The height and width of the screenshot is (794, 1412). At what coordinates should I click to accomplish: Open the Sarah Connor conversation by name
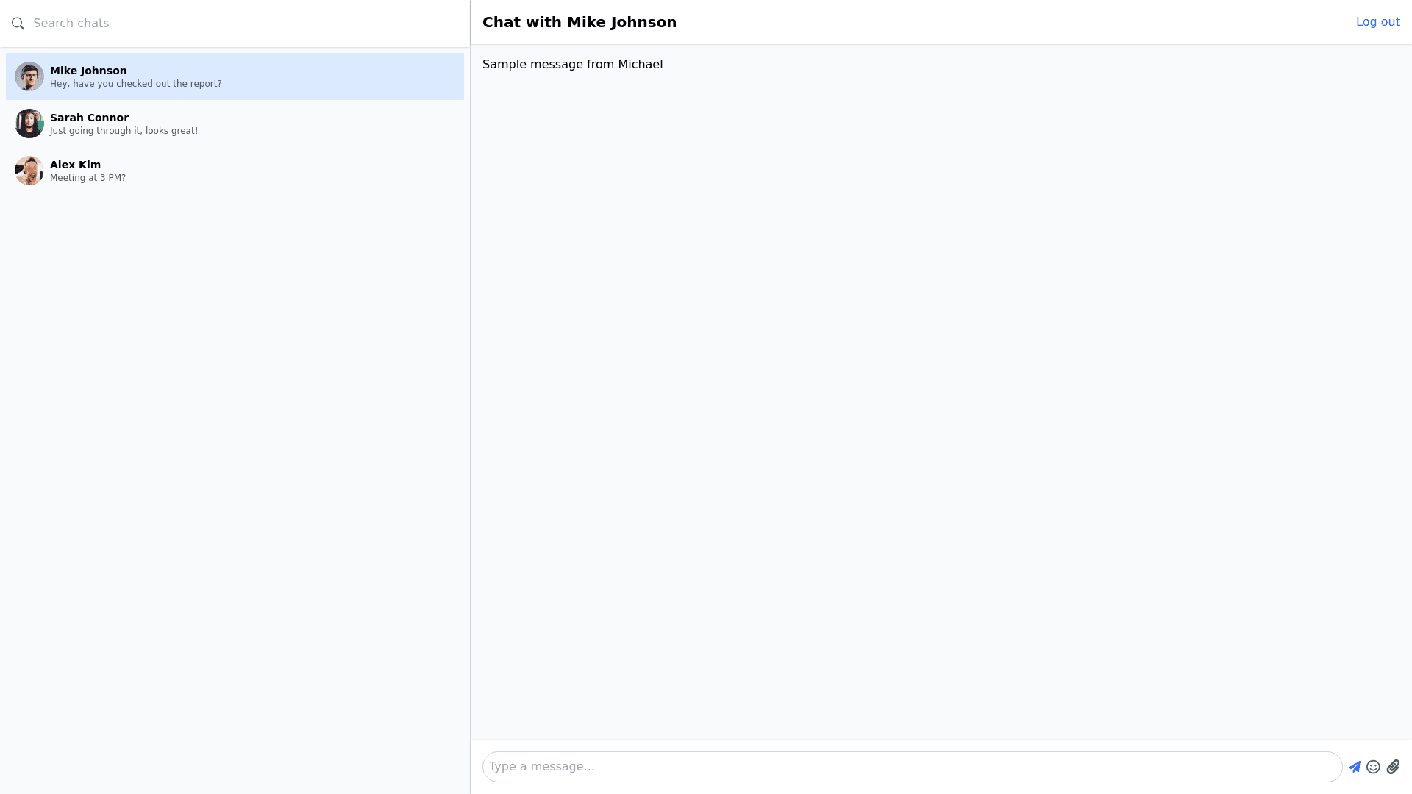click(x=89, y=118)
